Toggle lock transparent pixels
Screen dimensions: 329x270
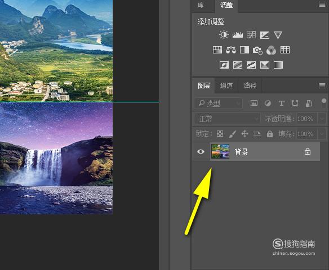coord(220,134)
